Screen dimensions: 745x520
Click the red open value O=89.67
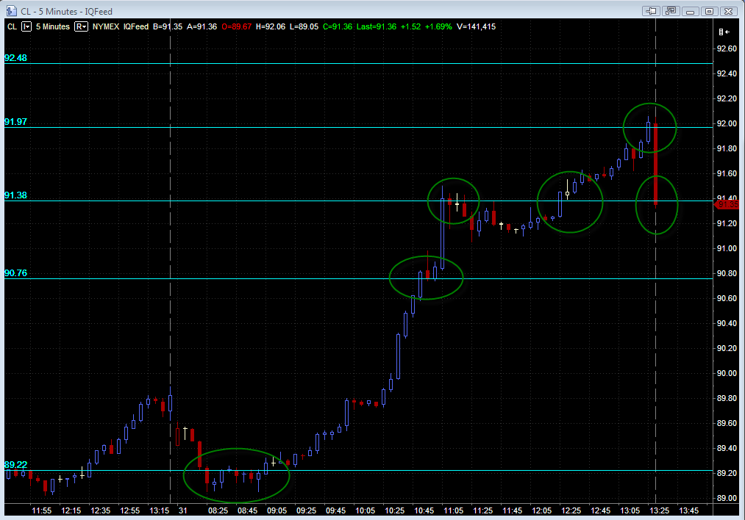tap(237, 26)
